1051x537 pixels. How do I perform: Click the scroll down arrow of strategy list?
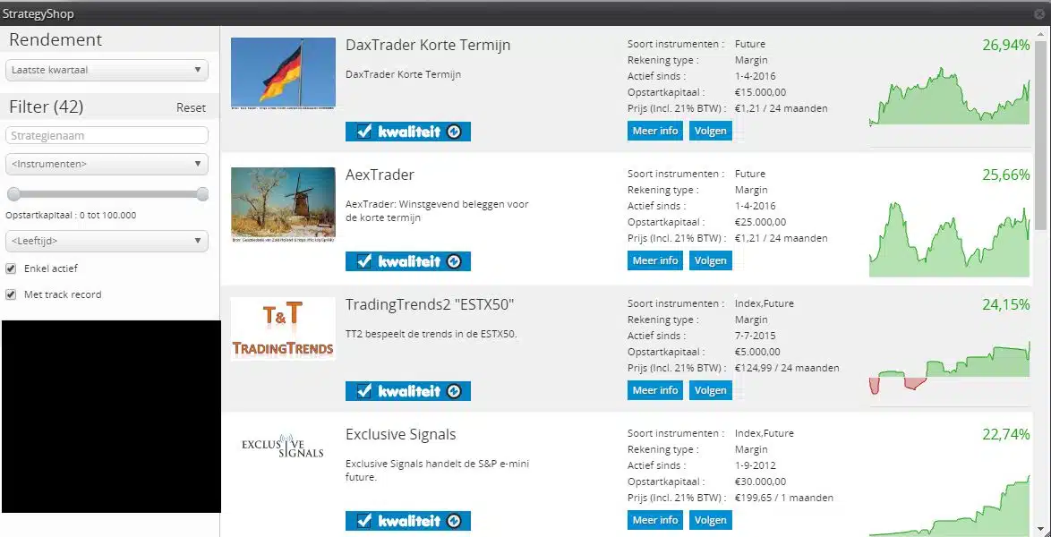[x=1040, y=529]
